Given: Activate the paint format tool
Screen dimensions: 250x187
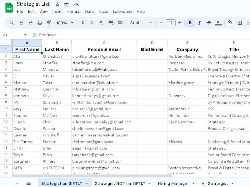Looking at the screenshot, I should [49, 23].
